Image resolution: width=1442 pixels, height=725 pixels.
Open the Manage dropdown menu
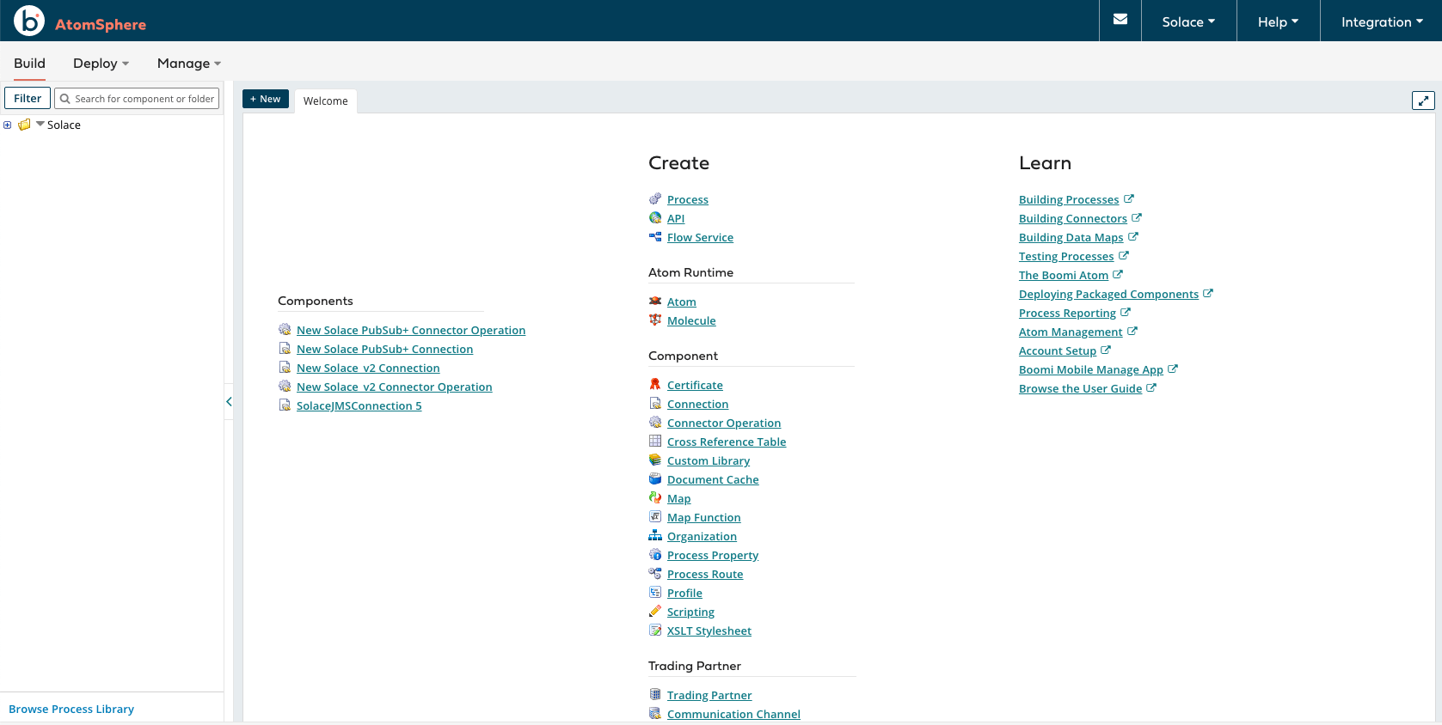coord(189,64)
